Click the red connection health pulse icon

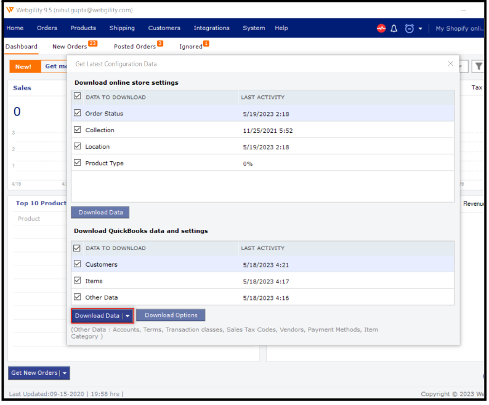[x=382, y=28]
